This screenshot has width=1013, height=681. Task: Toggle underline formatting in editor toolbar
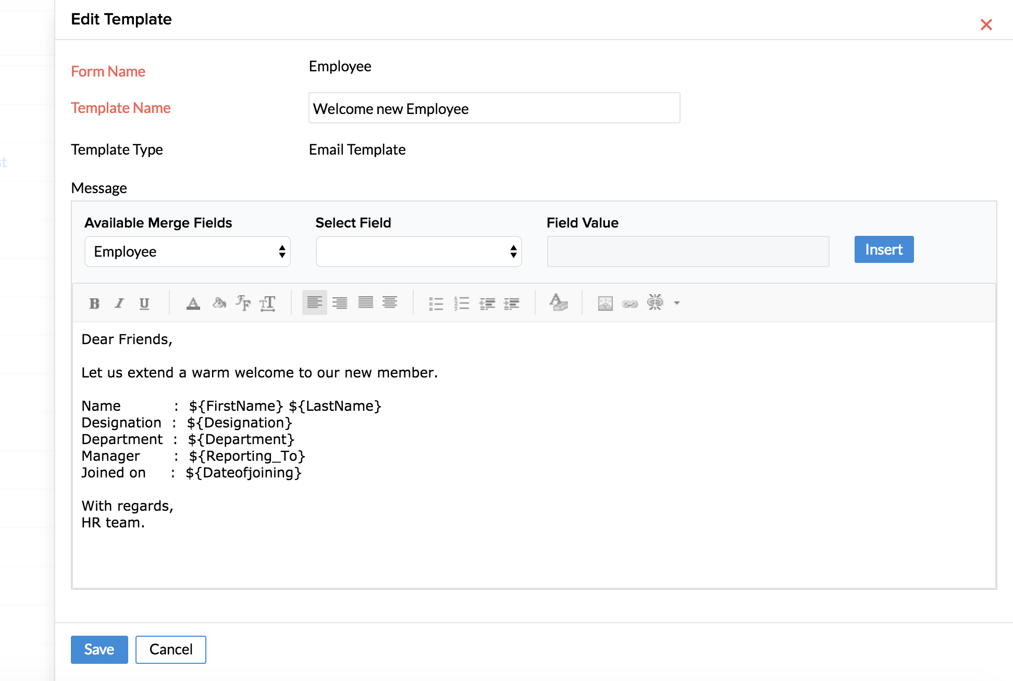point(144,303)
